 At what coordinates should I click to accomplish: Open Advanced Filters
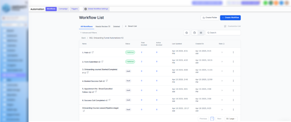pos(88,33)
